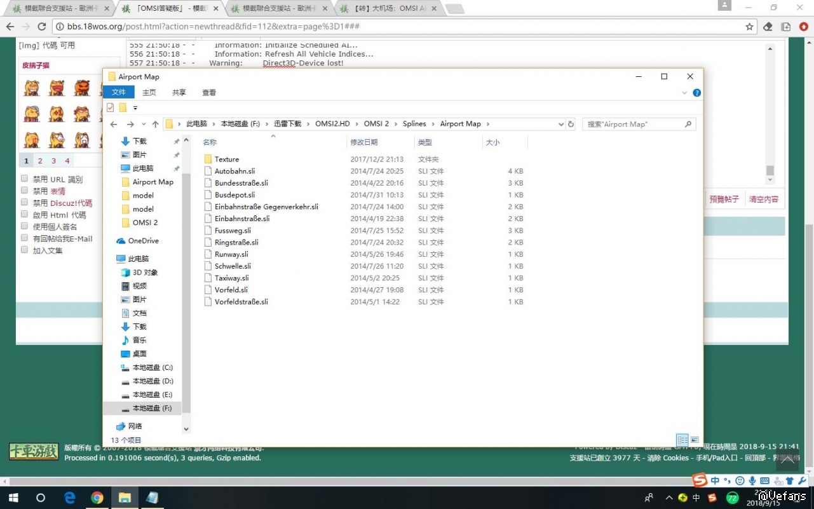This screenshot has width=814, height=509.
Task: Click the 預覽帖子 link
Action: [x=724, y=200]
